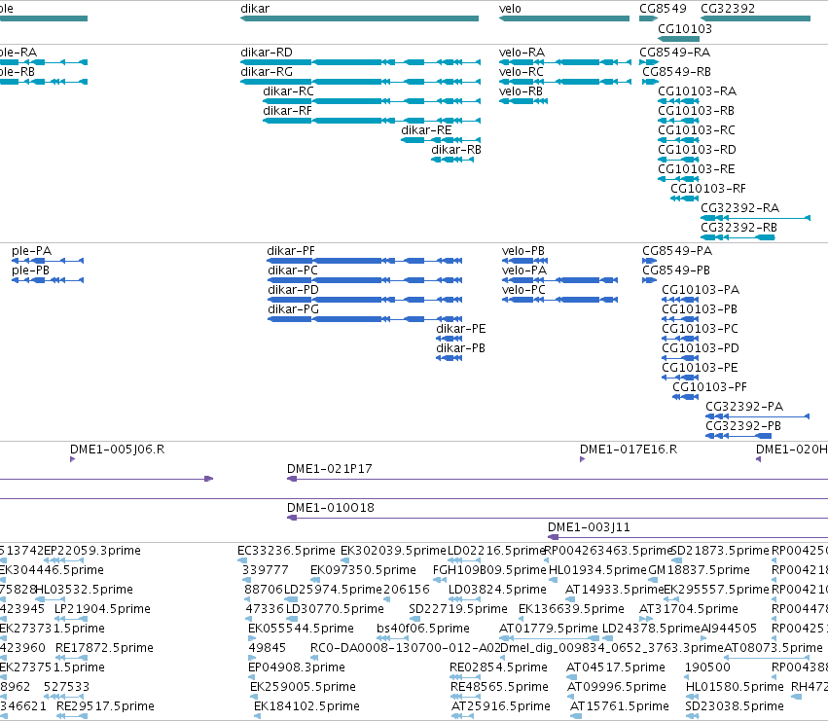
Task: Click the EC33236.5prime EST label
Action: pos(286,551)
